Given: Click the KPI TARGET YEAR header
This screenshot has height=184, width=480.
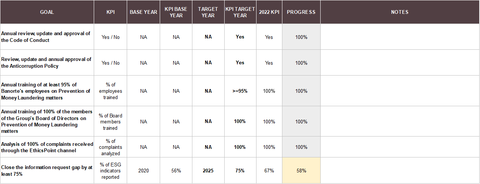Looking at the screenshot, I should tap(240, 12).
